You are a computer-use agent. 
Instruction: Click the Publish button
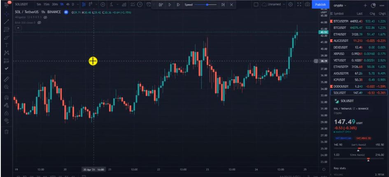click(320, 5)
